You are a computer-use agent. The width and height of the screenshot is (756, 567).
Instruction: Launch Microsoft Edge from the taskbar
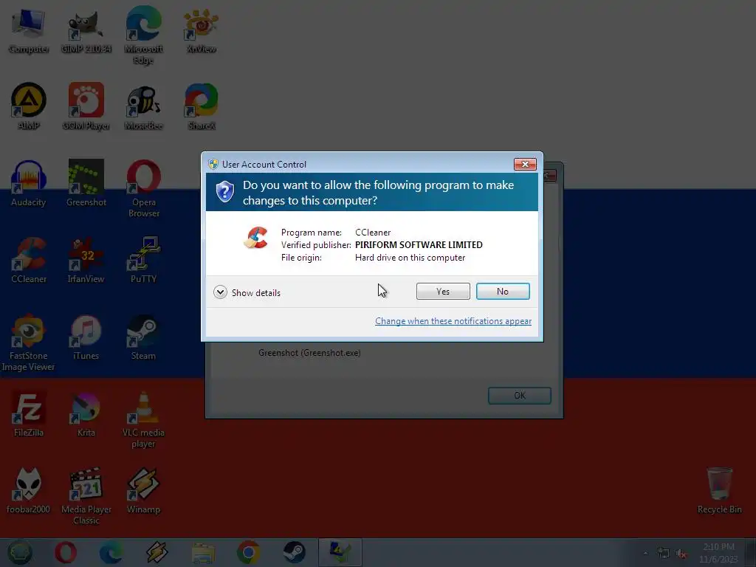[x=111, y=552]
